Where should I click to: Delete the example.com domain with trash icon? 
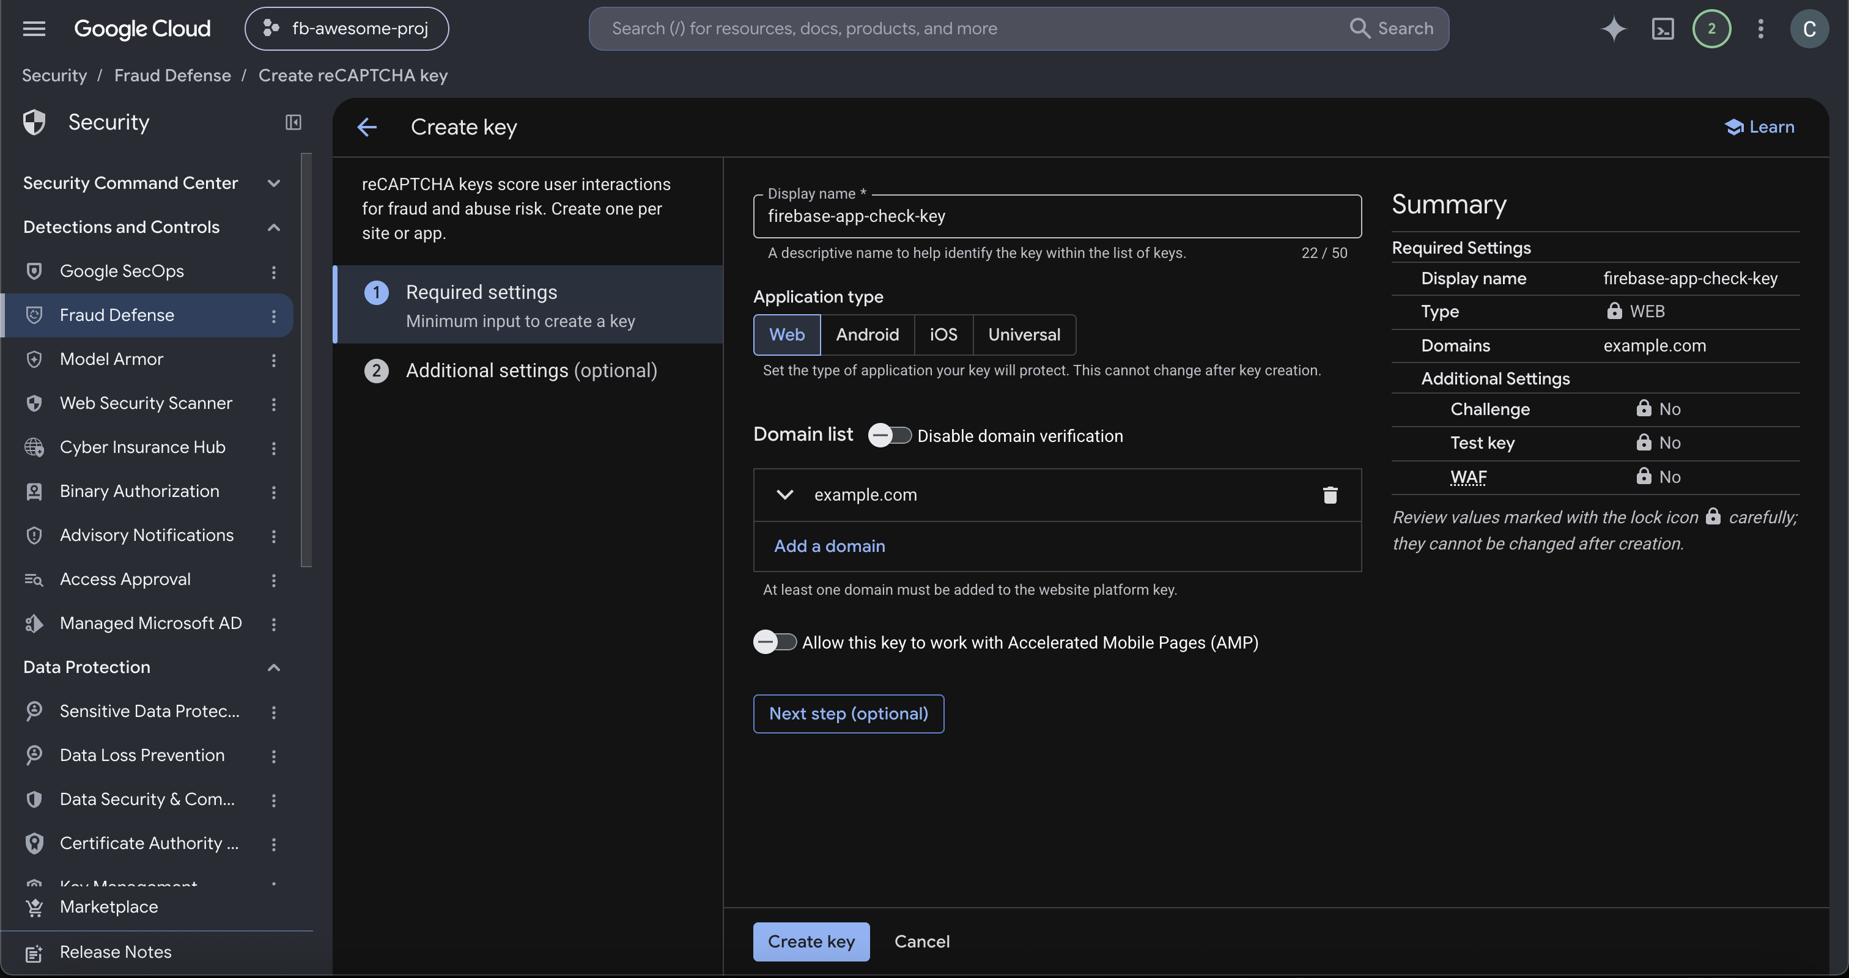(x=1329, y=495)
